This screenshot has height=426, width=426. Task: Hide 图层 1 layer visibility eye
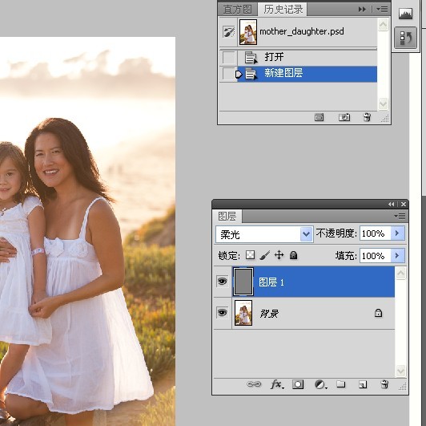pos(223,281)
